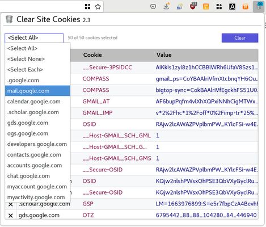Select __Secure-OSID cookie in the row with KQjw2nlshPW value
Viewport: 266px width, 227px height.
click(x=103, y=192)
